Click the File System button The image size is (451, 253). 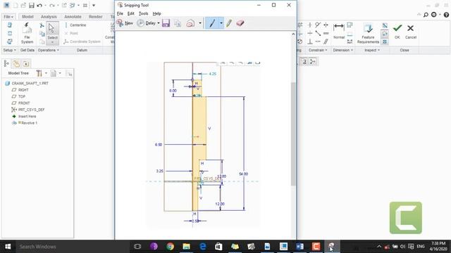click(27, 33)
